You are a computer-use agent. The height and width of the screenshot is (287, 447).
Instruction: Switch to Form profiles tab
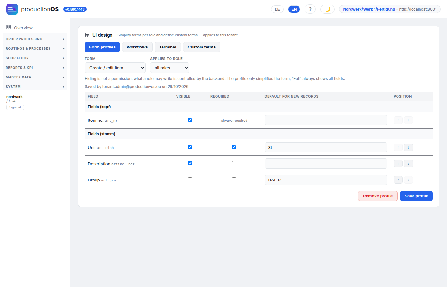102,47
